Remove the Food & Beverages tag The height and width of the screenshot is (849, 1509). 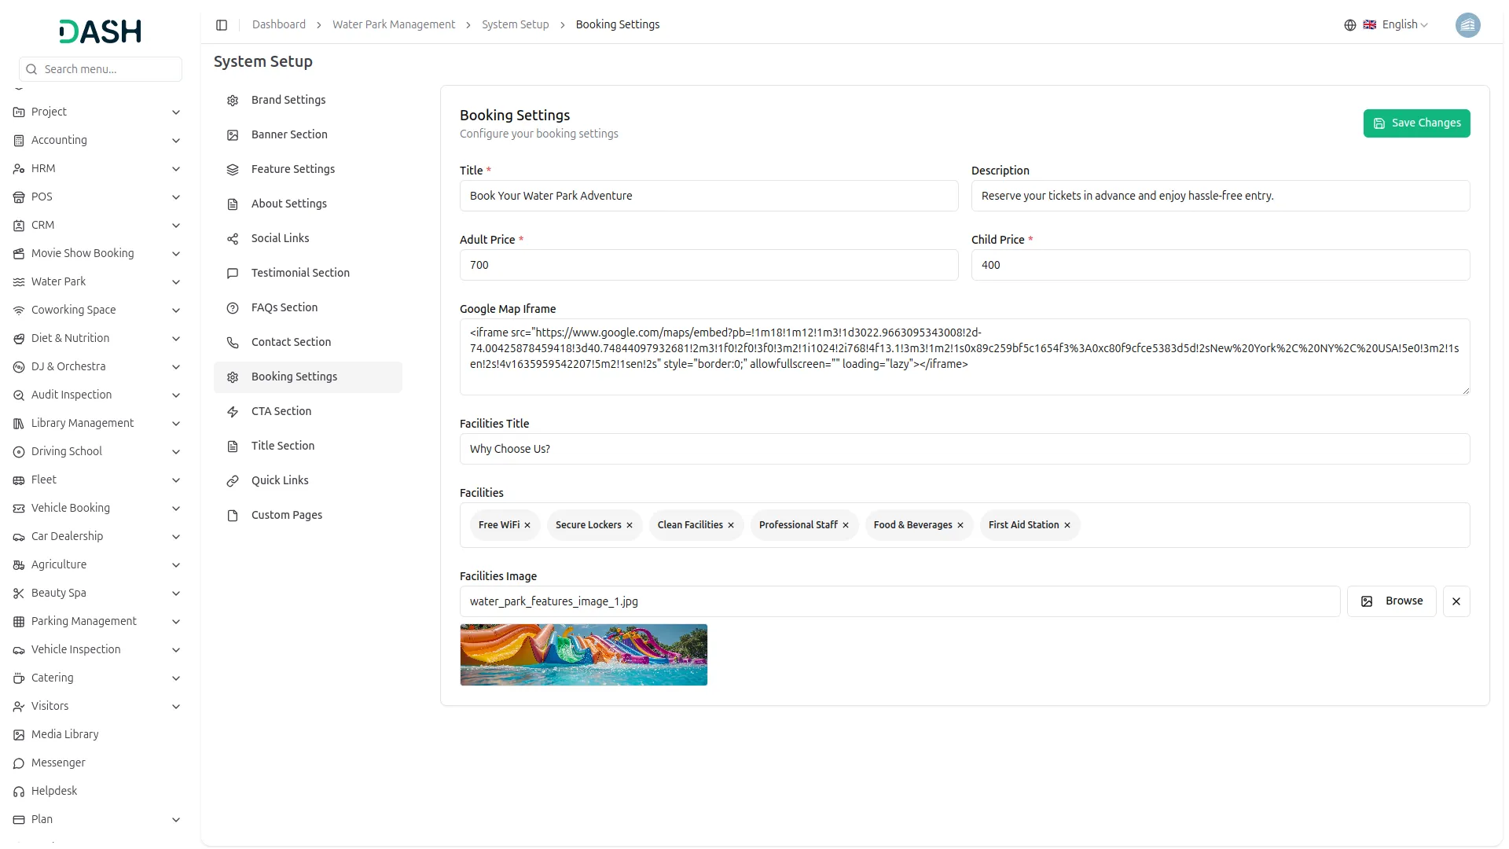(x=960, y=525)
